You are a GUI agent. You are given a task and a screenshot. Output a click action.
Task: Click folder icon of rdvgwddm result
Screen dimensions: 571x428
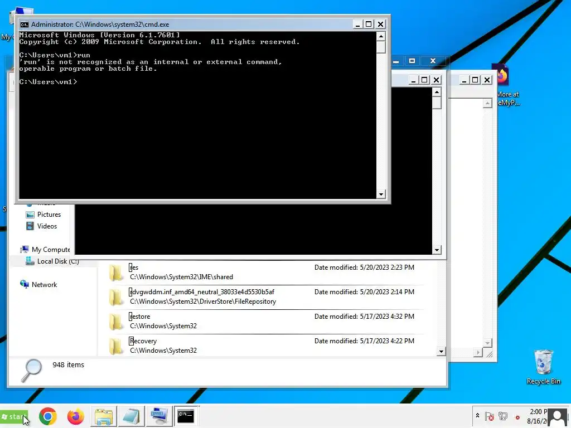click(x=116, y=298)
